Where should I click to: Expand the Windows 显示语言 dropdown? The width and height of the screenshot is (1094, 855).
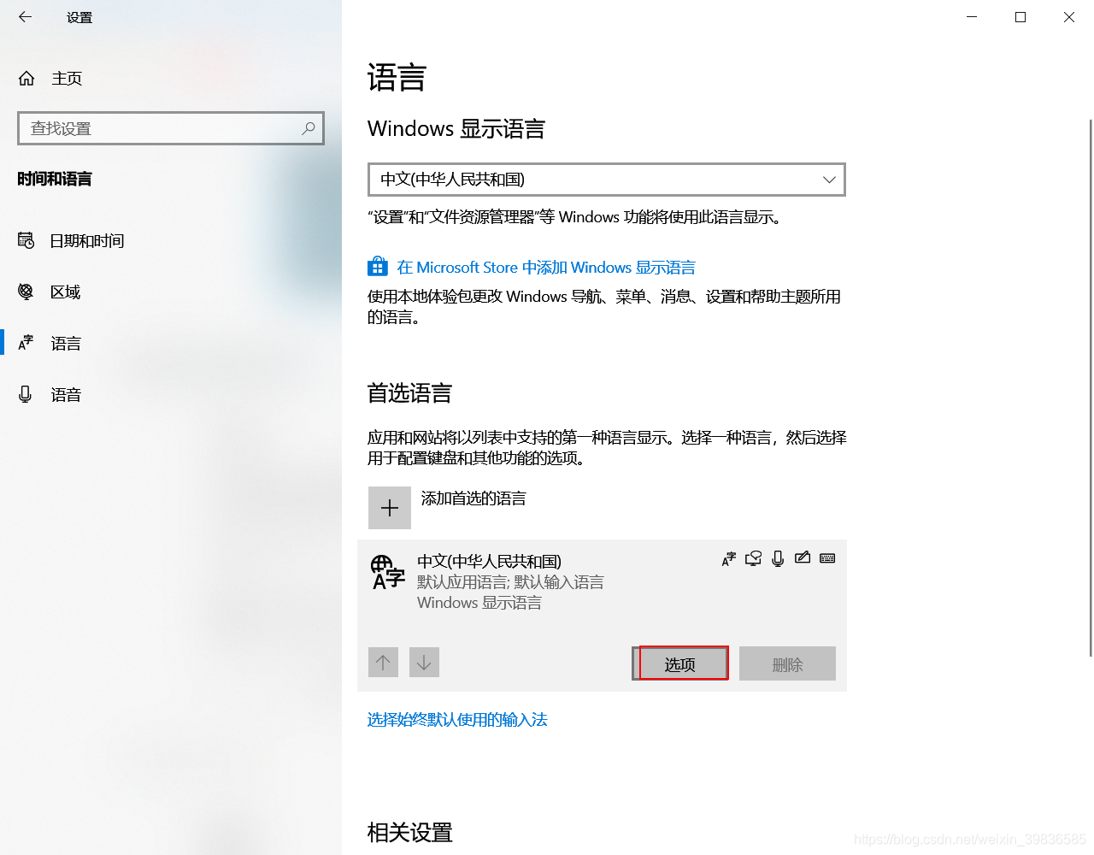click(x=607, y=180)
